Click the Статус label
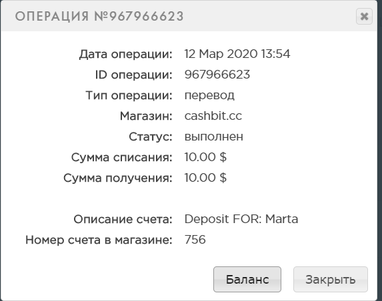The width and height of the screenshot is (382, 301). click(x=151, y=137)
